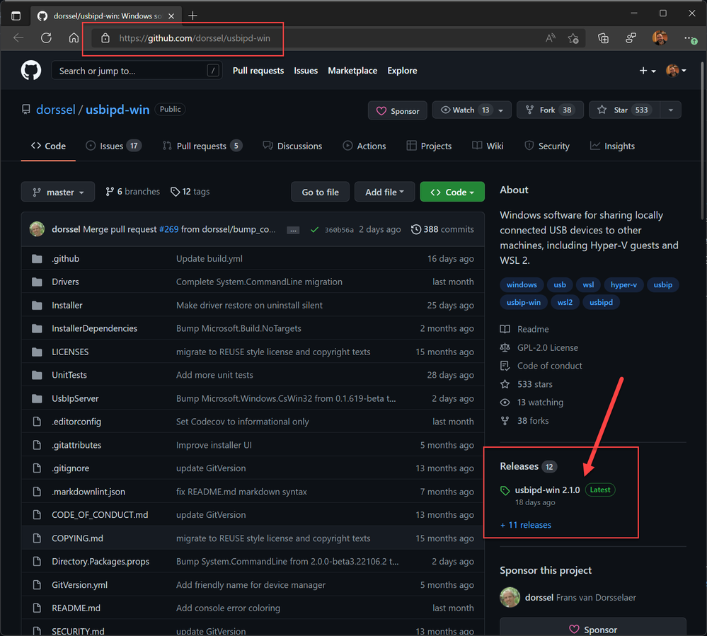
Task: Open the create new plus dropdown
Action: (x=647, y=71)
